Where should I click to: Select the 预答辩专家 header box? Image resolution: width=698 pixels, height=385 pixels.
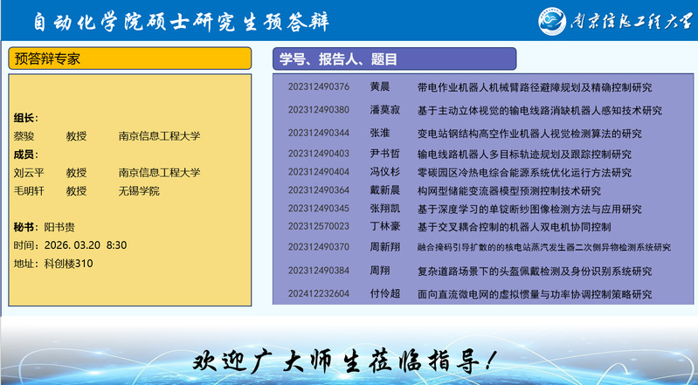tap(130, 58)
